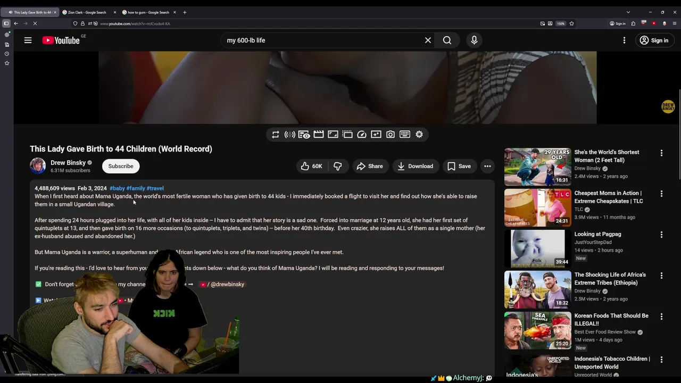Open enhancer settings gear icon
This screenshot has height=383, width=681.
click(419, 135)
